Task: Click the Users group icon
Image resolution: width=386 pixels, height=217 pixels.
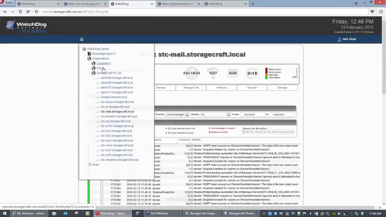Action: tap(89, 165)
